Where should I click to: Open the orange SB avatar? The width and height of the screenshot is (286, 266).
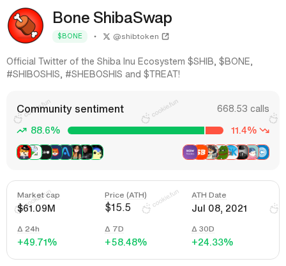201,152
